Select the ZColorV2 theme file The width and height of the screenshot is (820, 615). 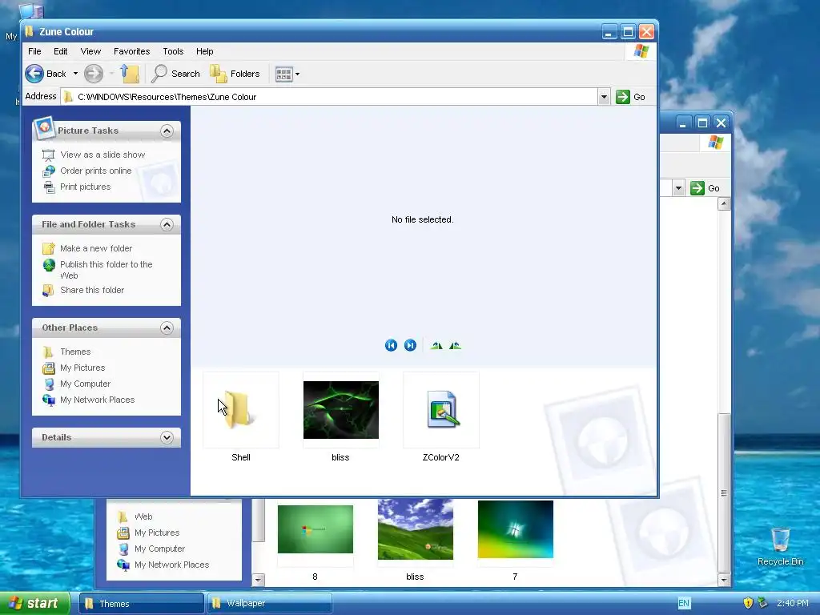coord(441,417)
